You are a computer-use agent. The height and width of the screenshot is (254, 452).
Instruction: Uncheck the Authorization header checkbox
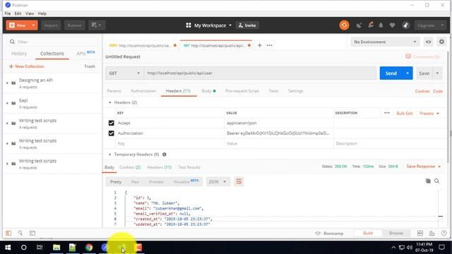click(x=112, y=133)
